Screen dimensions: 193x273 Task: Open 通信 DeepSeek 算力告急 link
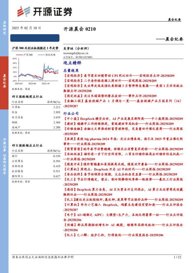point(123,192)
